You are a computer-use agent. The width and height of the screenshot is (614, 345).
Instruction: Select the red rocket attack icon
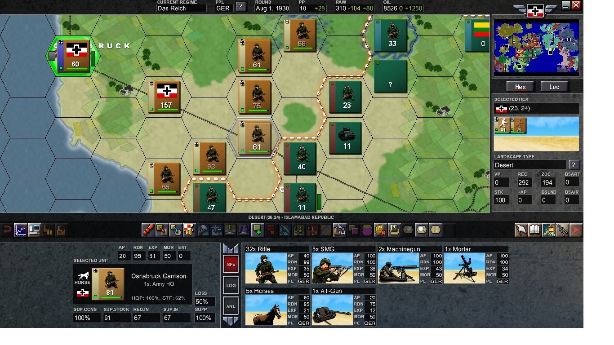(x=148, y=230)
